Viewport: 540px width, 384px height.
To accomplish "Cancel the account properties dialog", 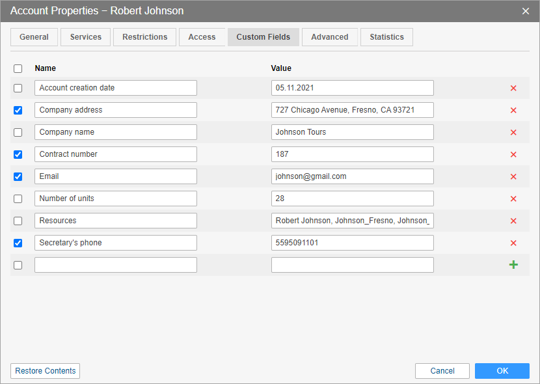I will tap(442, 371).
